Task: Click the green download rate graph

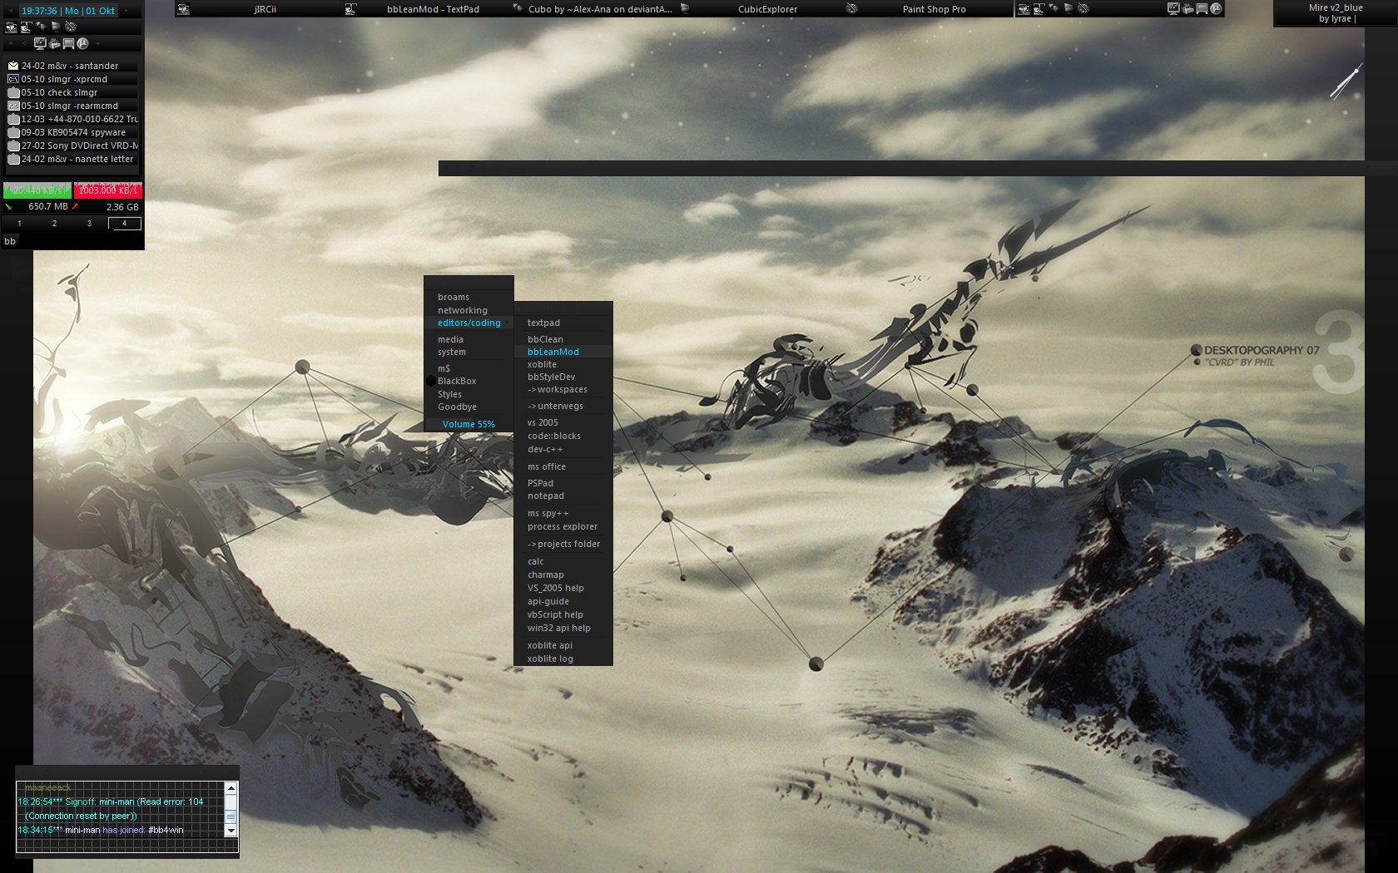Action: pyautogui.click(x=37, y=190)
